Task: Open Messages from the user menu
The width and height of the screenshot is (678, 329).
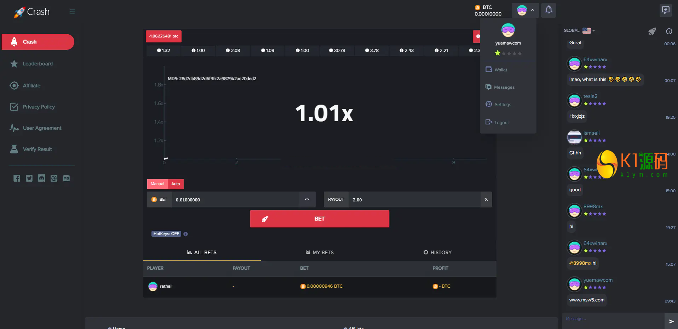Action: (500, 87)
